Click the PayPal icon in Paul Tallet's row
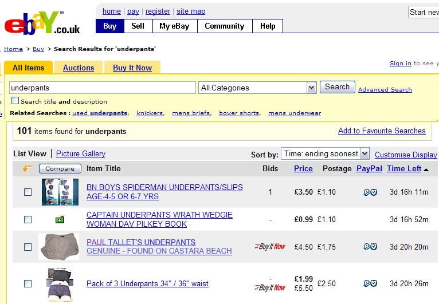This screenshot has height=304, width=439. (x=370, y=247)
